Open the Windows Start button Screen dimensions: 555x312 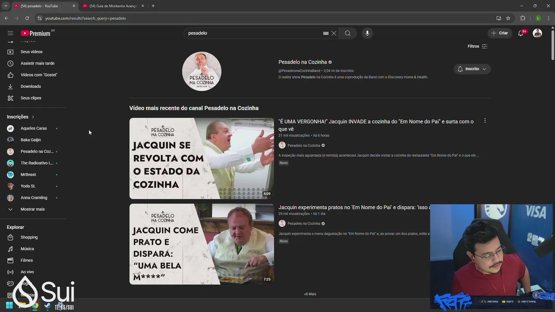pos(9,305)
